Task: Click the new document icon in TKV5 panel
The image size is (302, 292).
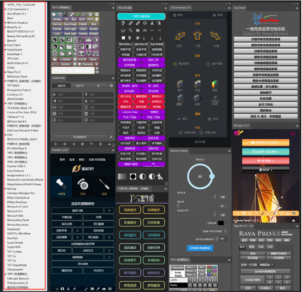Action: [60, 15]
